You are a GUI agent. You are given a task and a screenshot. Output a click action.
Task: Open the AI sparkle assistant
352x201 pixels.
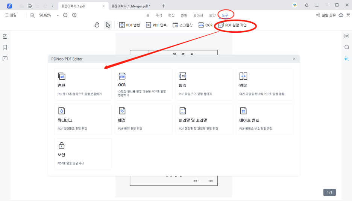(x=347, y=59)
